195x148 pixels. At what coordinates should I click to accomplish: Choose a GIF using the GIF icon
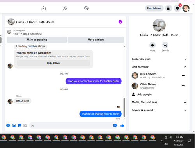click(25, 125)
